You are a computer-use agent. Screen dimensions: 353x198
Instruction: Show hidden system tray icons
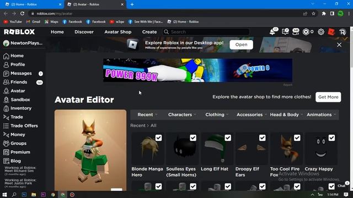[313, 194]
